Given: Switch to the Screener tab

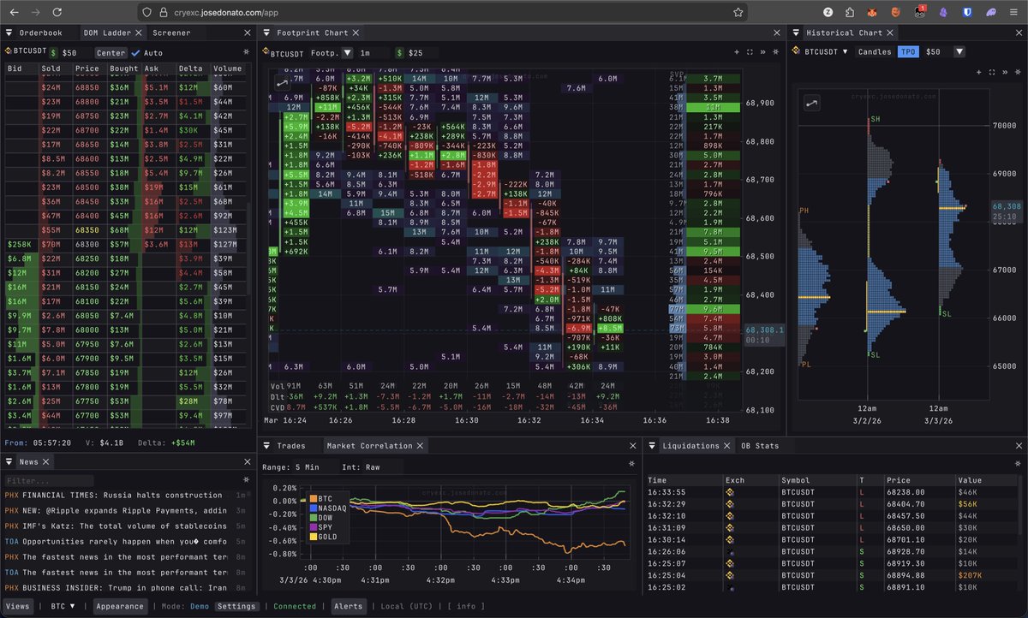Looking at the screenshot, I should click(171, 33).
